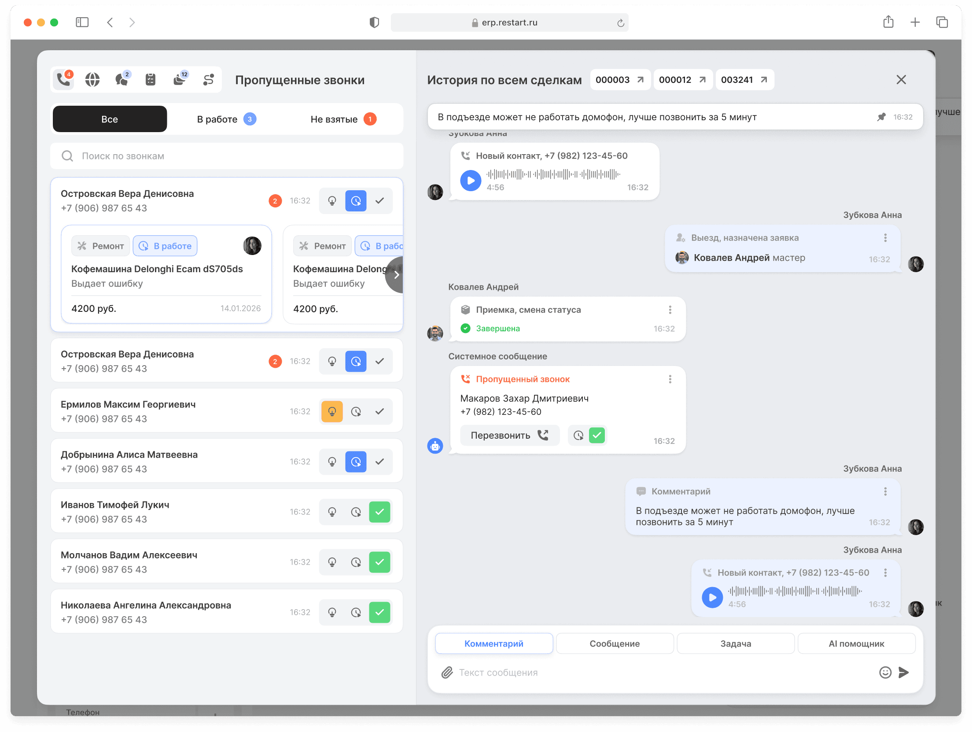Attach a file using the paperclip icon

click(447, 673)
